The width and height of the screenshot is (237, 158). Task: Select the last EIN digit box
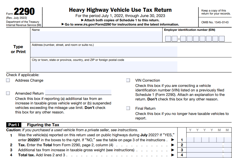click(221, 39)
